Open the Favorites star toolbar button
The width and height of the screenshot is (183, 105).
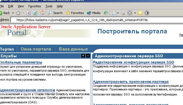[x=75, y=13]
